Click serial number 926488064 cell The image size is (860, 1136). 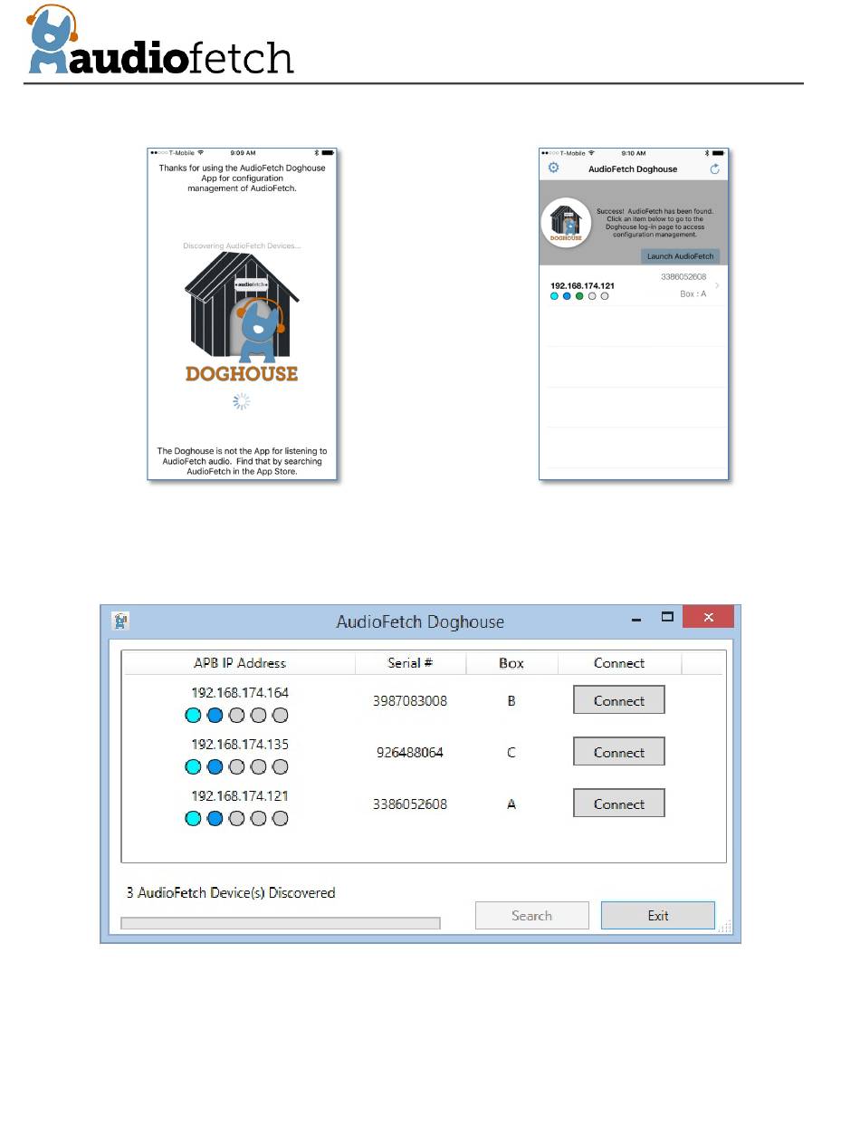point(410,753)
